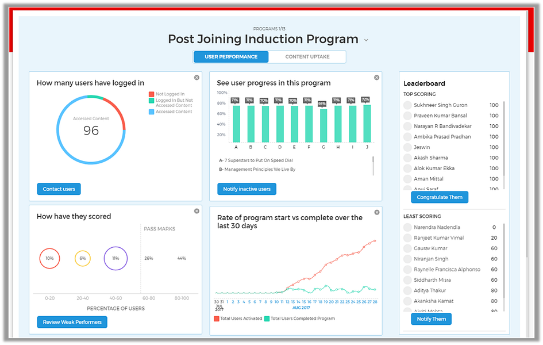Click 'Management Principles We Live By' entry
Image resolution: width=543 pixels, height=345 pixels.
(x=260, y=170)
